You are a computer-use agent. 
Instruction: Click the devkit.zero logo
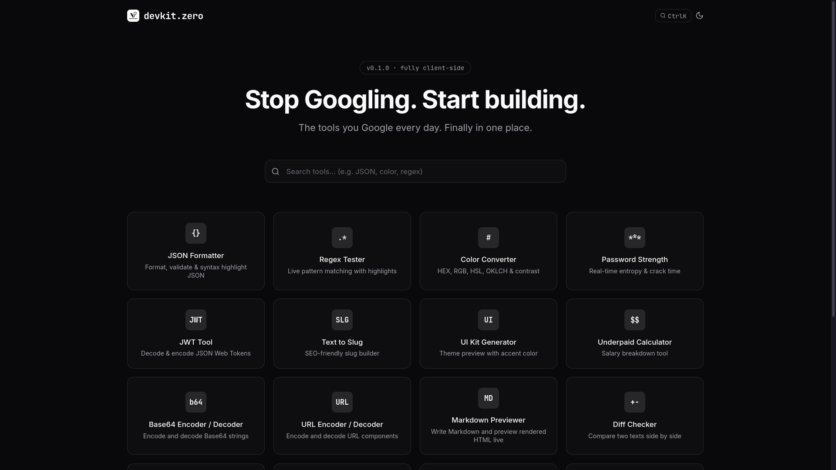pos(133,16)
